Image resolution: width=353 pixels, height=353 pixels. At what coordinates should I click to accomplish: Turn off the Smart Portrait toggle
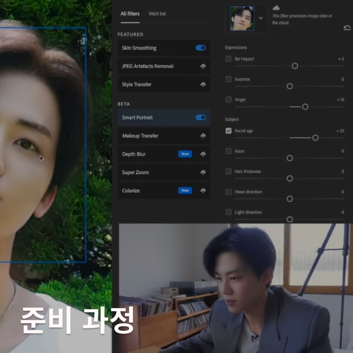point(201,118)
